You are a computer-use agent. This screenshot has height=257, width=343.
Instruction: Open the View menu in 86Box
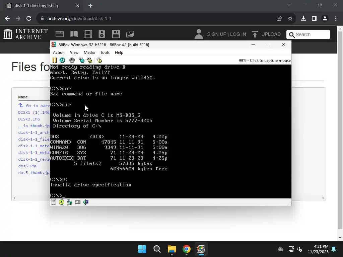(74, 53)
